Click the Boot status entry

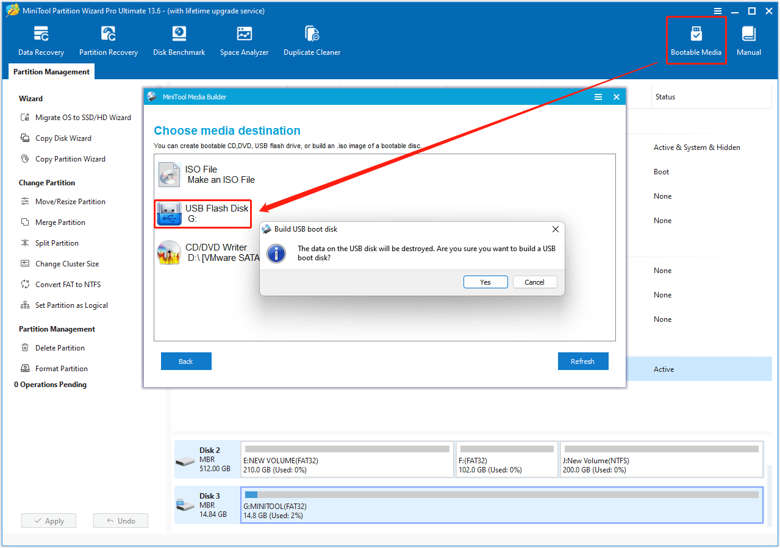(x=662, y=172)
